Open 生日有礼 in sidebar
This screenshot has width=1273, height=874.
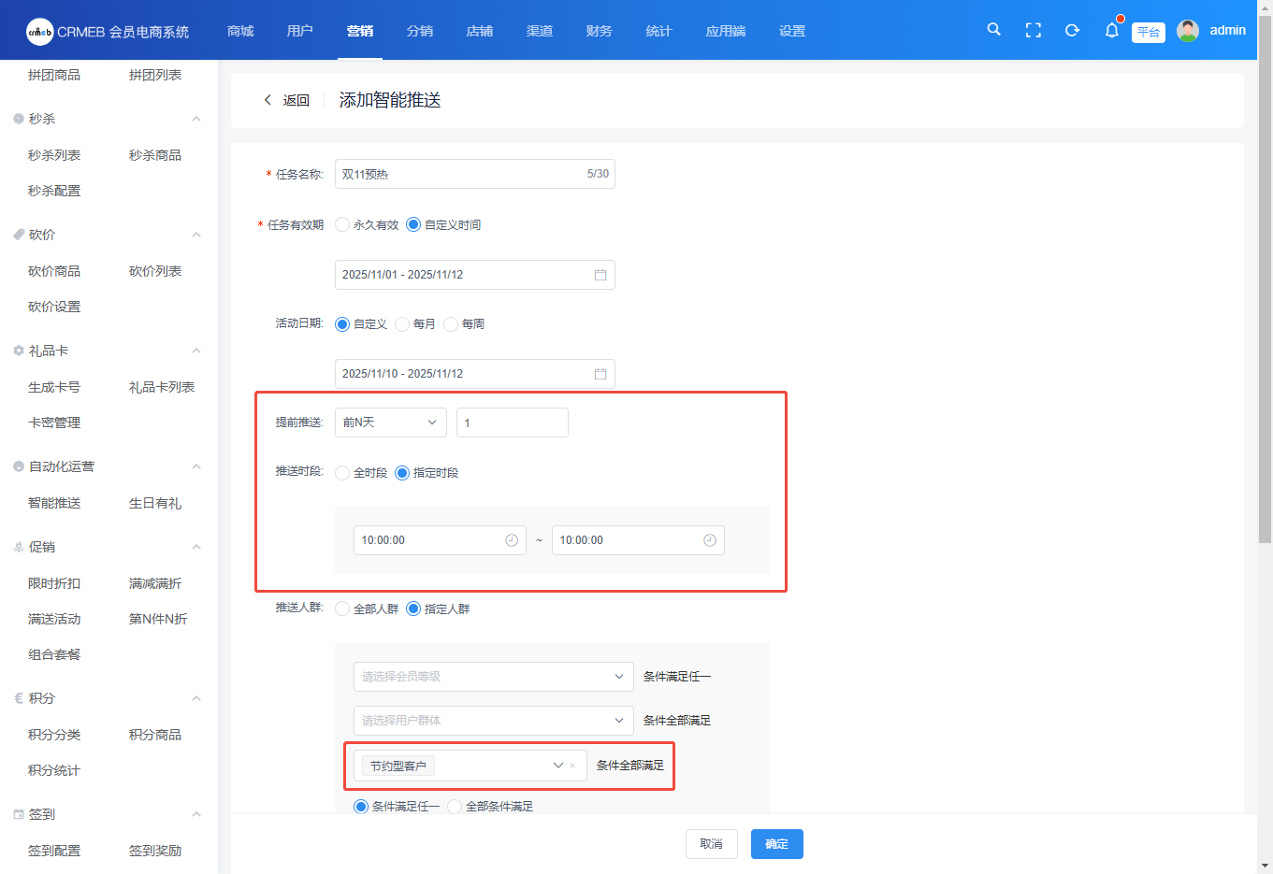tap(155, 503)
